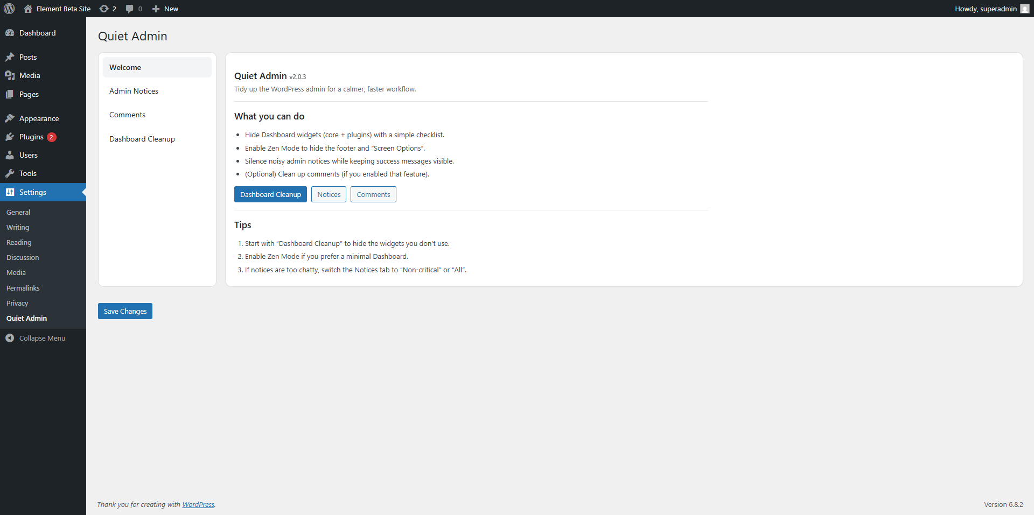Go to the Appearance menu

[43, 118]
